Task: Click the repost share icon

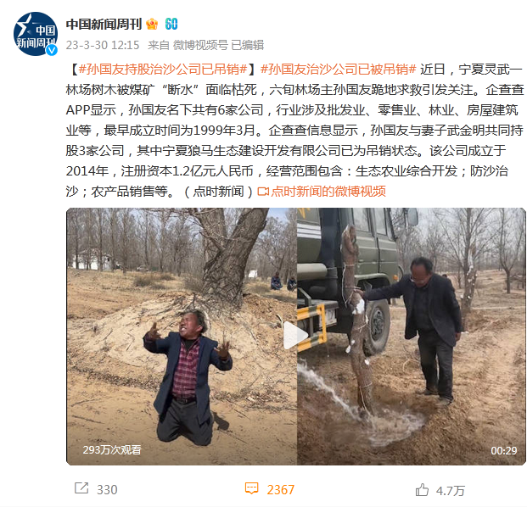Action: pos(81,488)
